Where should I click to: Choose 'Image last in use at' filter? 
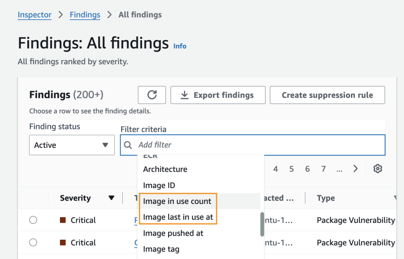[x=178, y=217]
